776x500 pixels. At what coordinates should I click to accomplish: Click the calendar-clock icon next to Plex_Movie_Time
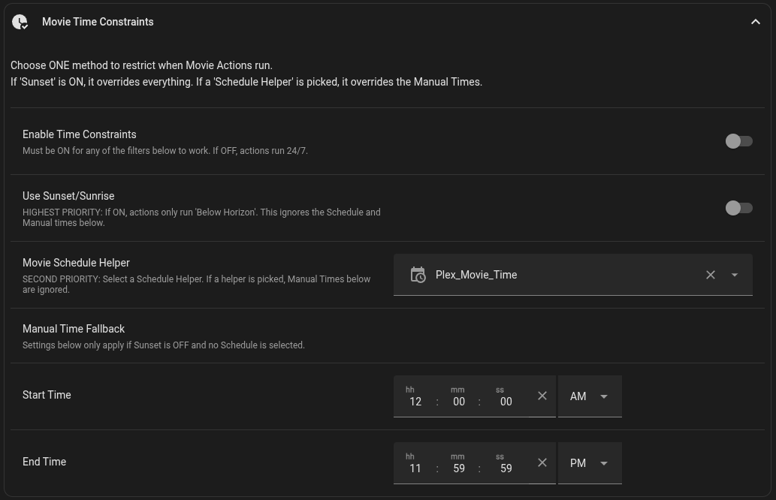coord(418,275)
